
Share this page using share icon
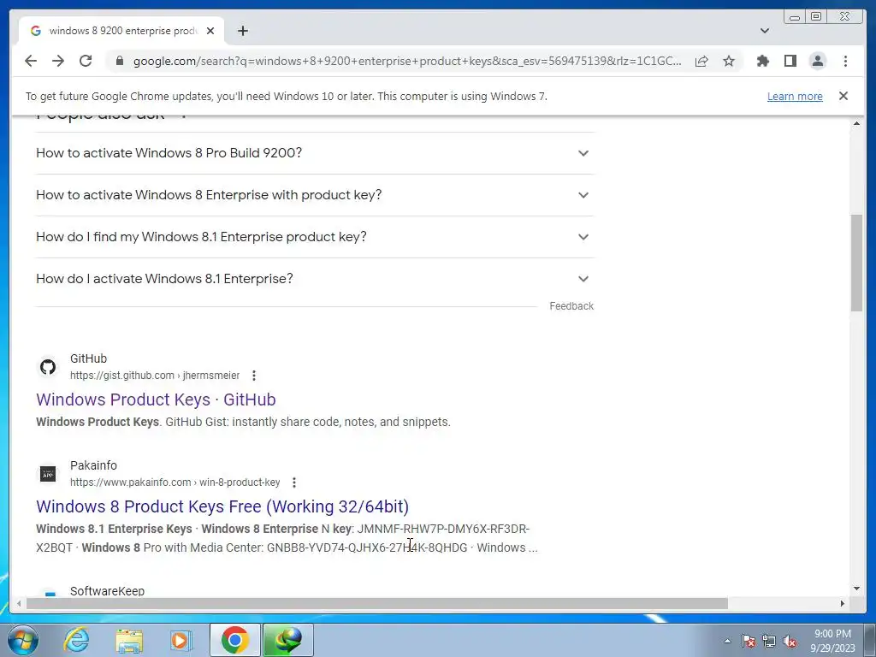tap(701, 61)
